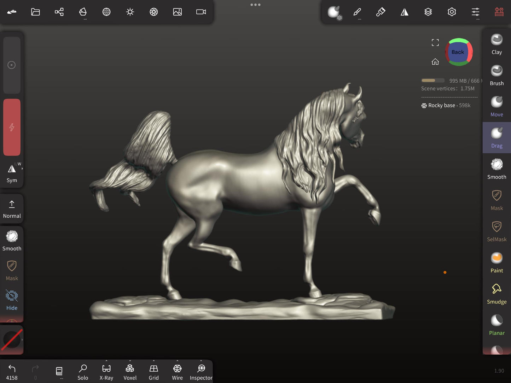The width and height of the screenshot is (511, 383).
Task: Choose the Smudge tool in right panel
Action: (497, 294)
